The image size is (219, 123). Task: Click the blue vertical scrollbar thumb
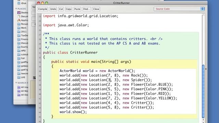coord(203,91)
